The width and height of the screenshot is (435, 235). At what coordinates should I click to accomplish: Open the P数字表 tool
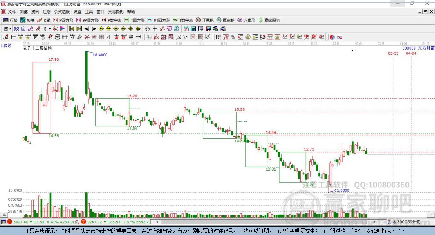point(112,20)
